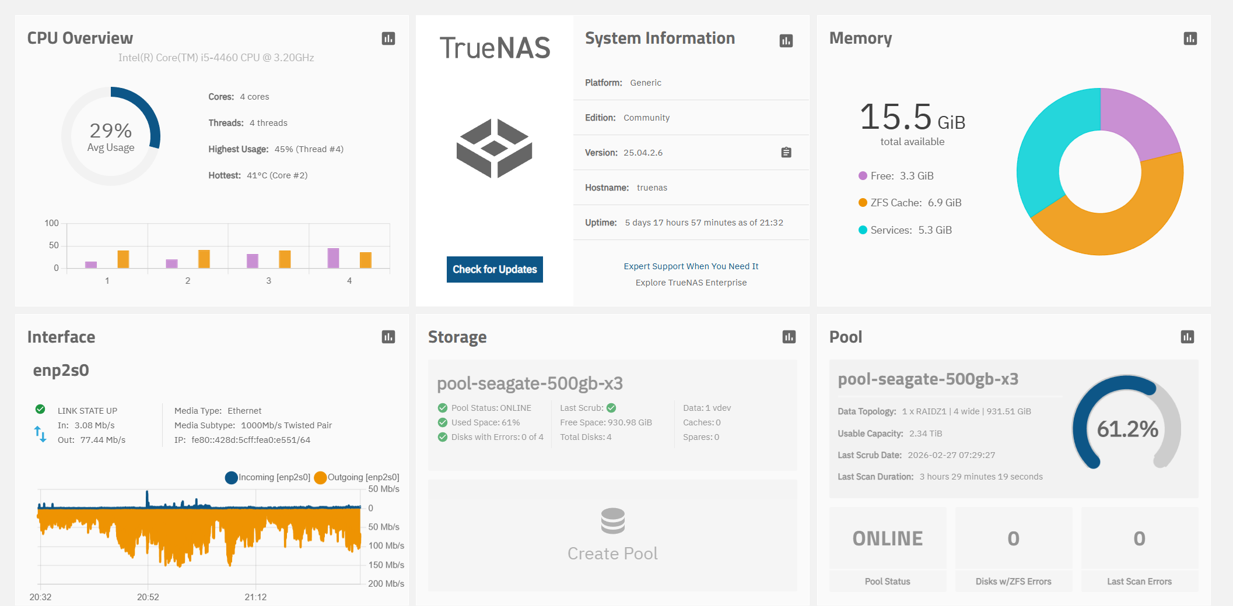Viewport: 1233px width, 606px height.
Task: Click the Platform 'Generic' value
Action: pyautogui.click(x=646, y=83)
